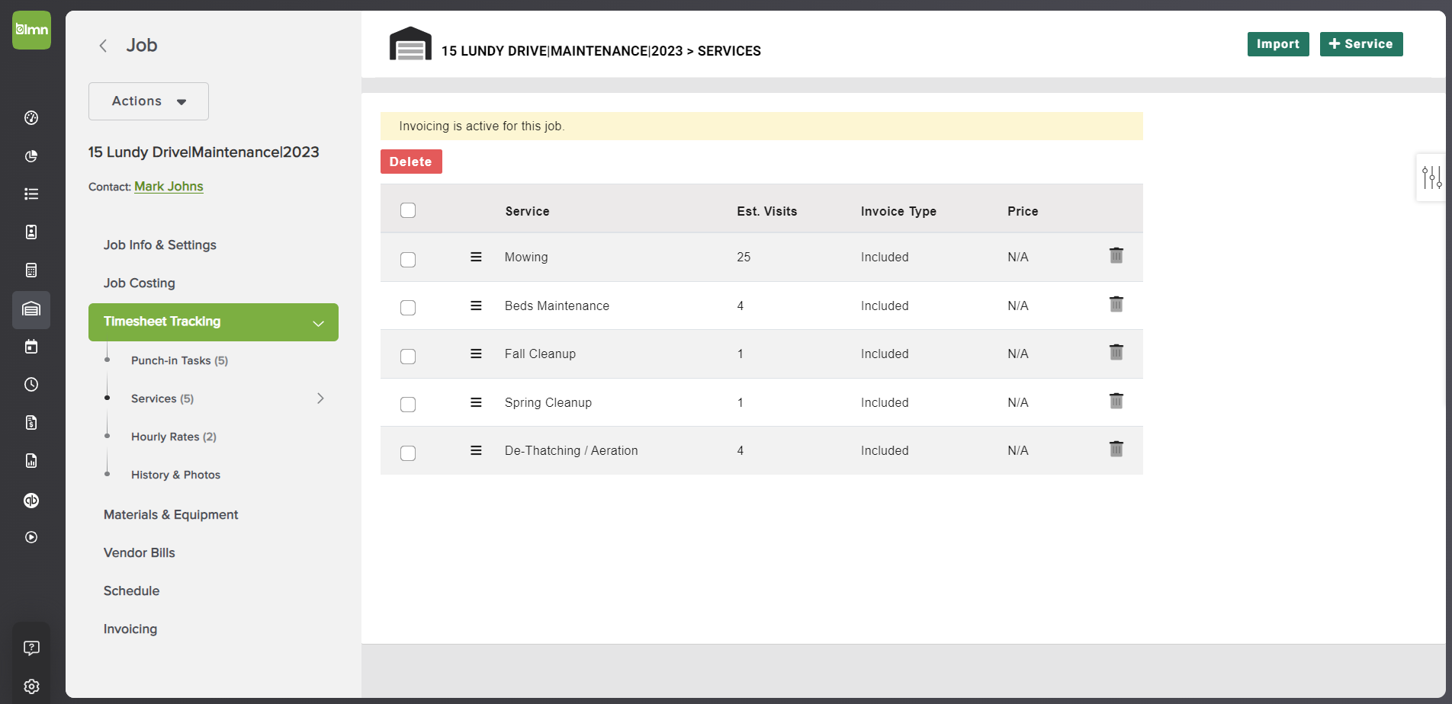Screen dimensions: 1452x704
Task: Open the QuickBooks icon in sidebar
Action: pyautogui.click(x=31, y=500)
